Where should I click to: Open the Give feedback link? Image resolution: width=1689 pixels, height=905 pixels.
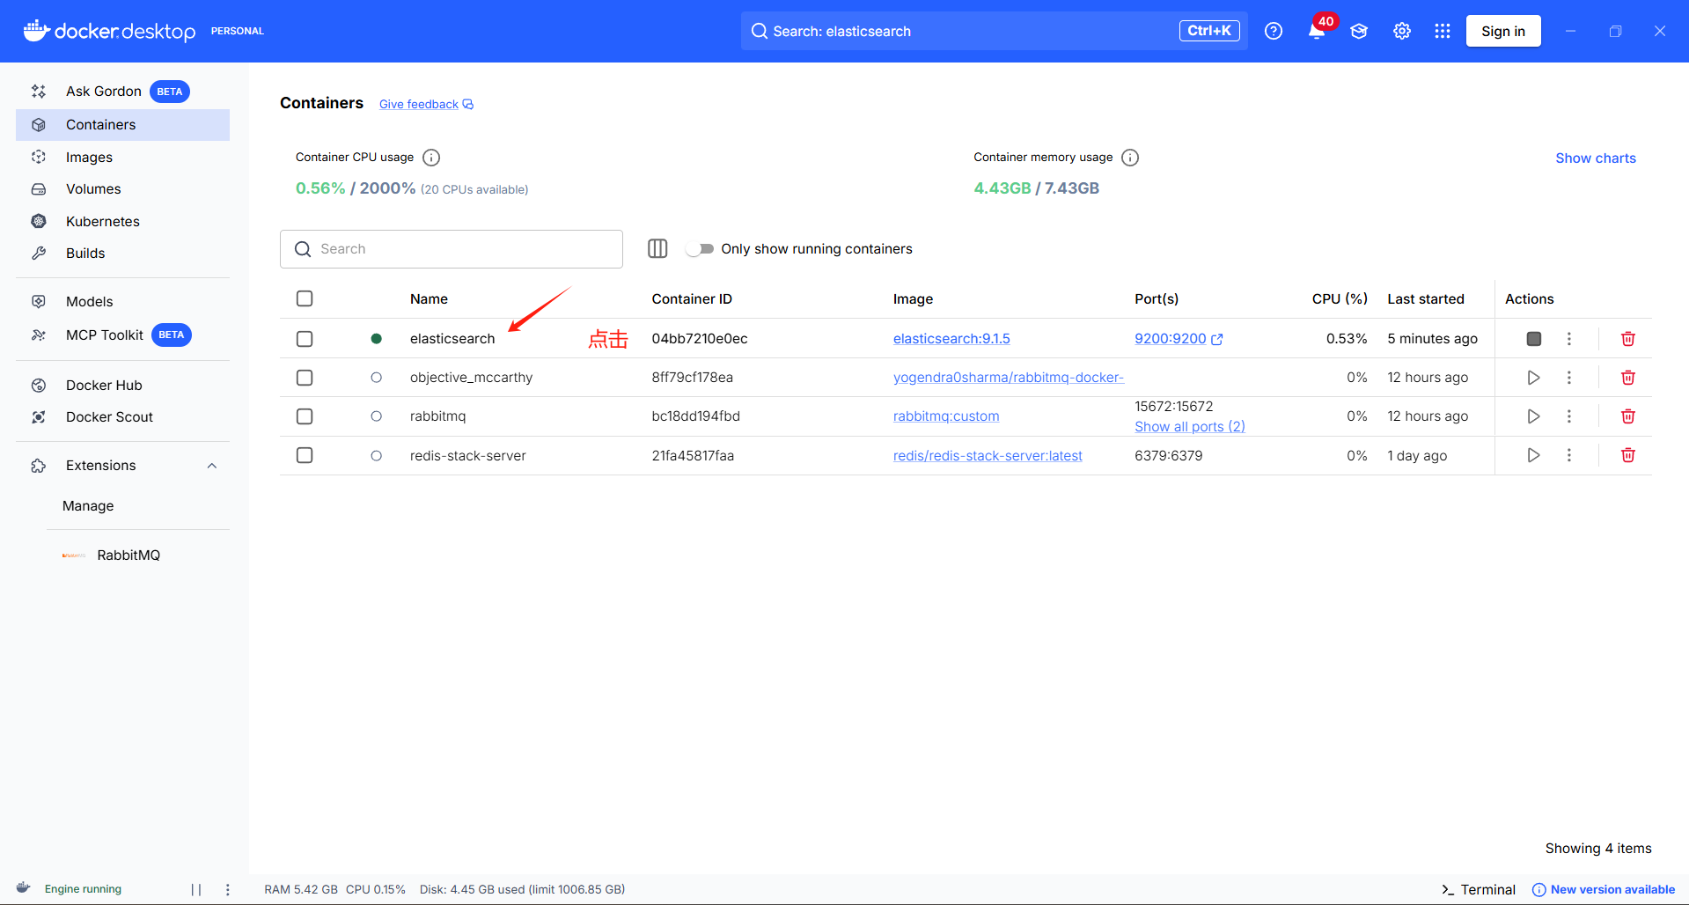click(x=418, y=104)
